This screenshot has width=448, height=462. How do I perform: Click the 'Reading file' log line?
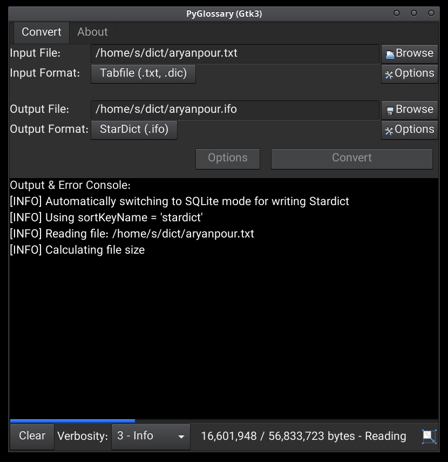[x=132, y=234]
